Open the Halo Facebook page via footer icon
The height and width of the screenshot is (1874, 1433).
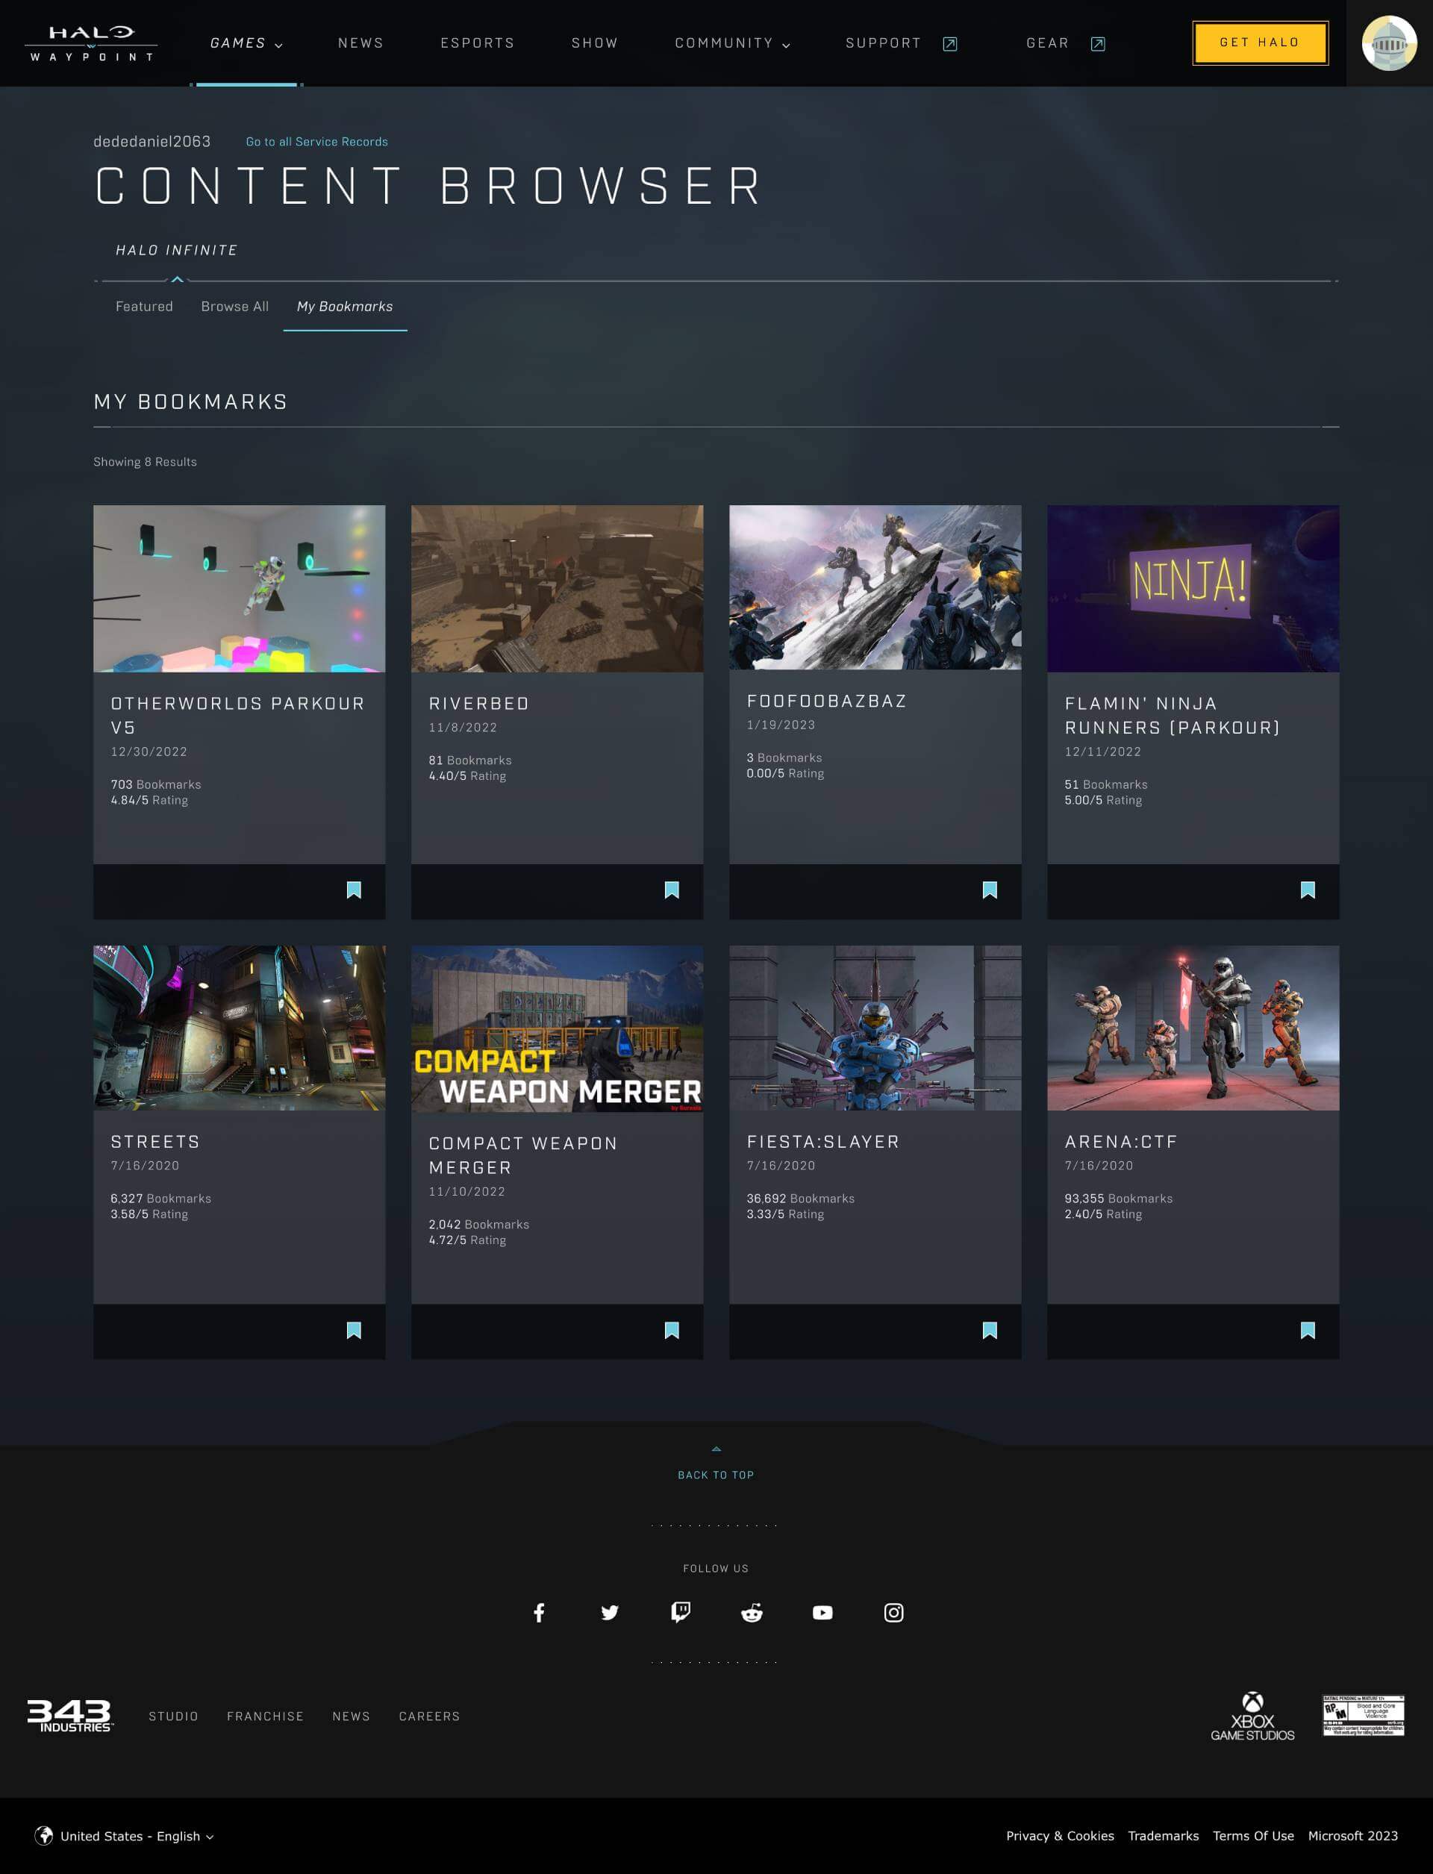(539, 1612)
